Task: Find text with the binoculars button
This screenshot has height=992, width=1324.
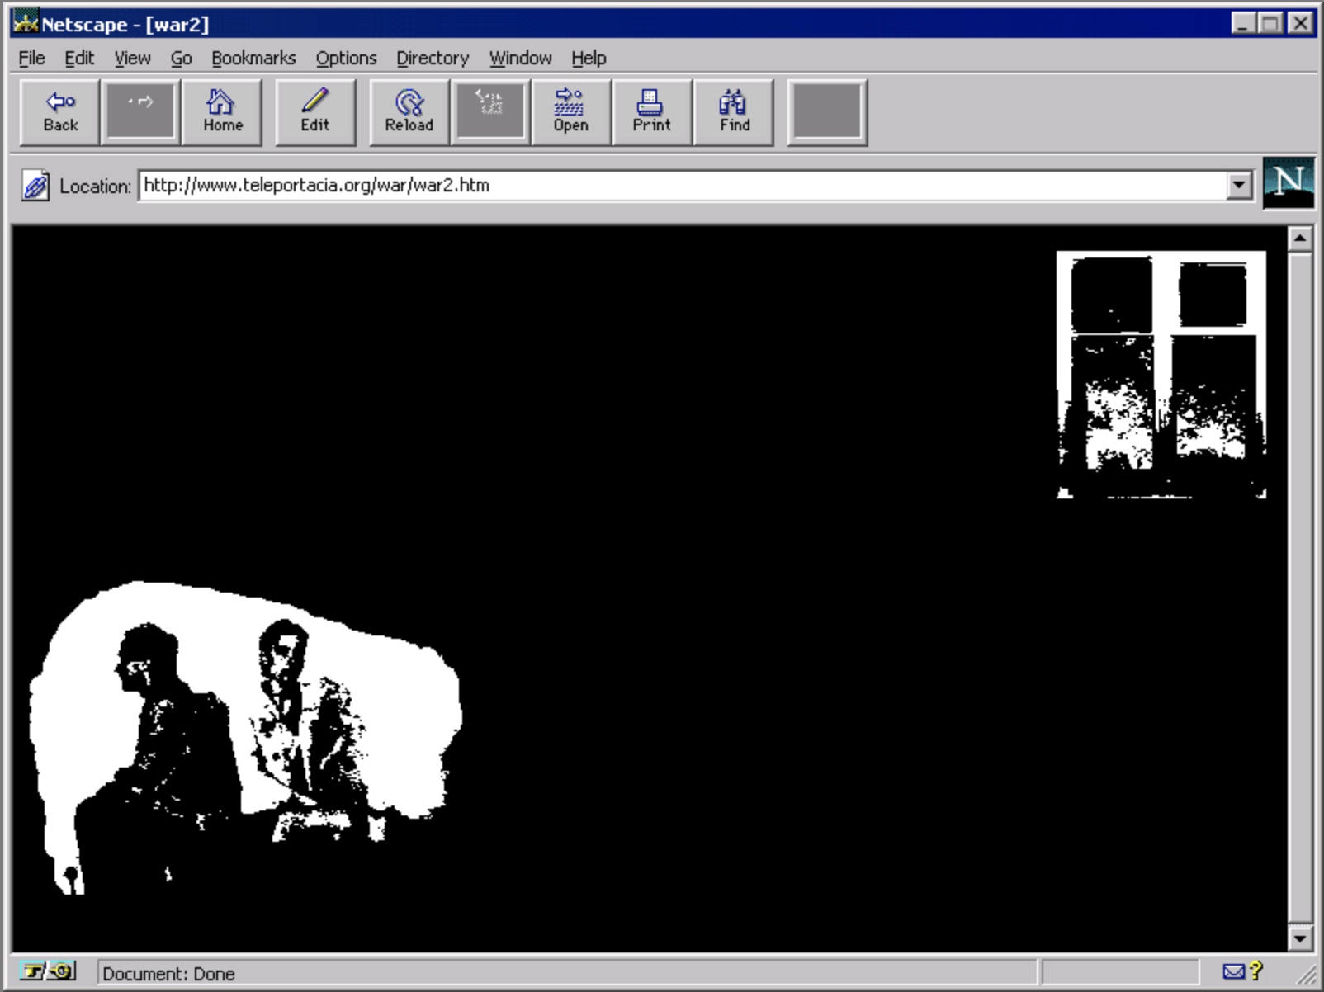Action: 734,113
